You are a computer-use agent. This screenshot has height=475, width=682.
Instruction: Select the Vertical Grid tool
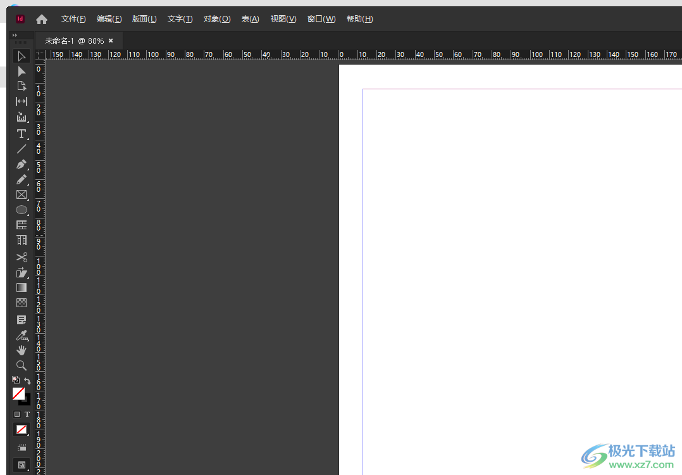pyautogui.click(x=22, y=240)
